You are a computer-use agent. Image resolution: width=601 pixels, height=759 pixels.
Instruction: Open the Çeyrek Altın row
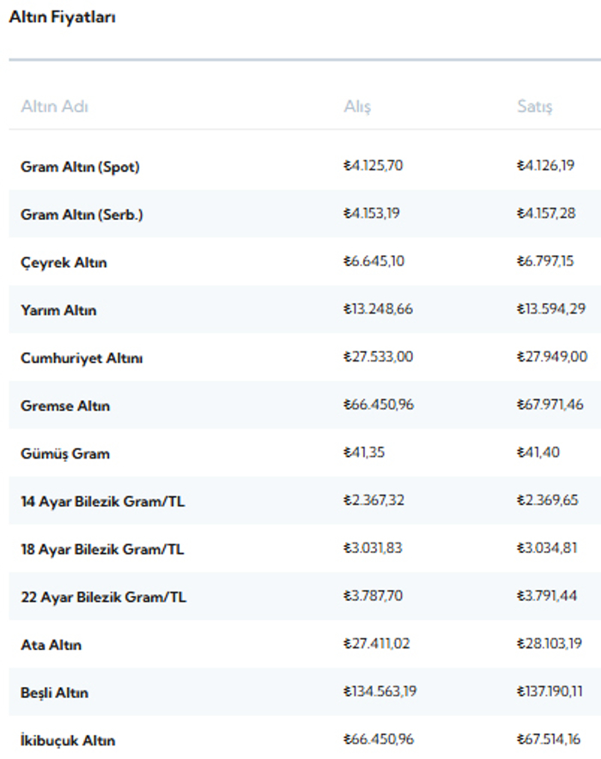(305, 261)
